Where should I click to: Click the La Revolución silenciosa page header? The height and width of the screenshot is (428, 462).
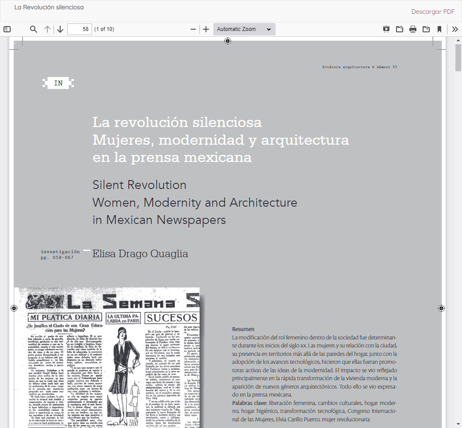(49, 7)
